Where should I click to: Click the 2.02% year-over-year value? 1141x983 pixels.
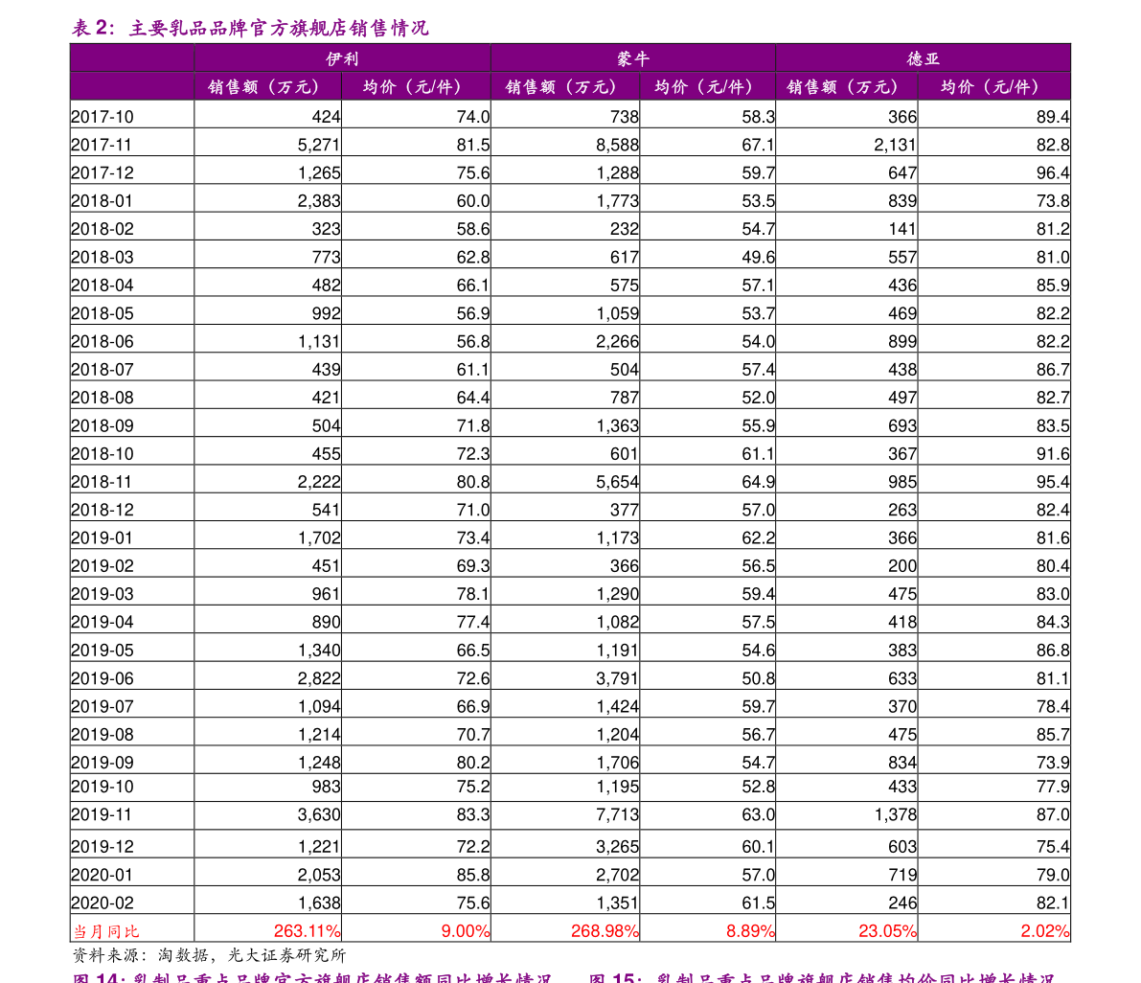(1045, 931)
